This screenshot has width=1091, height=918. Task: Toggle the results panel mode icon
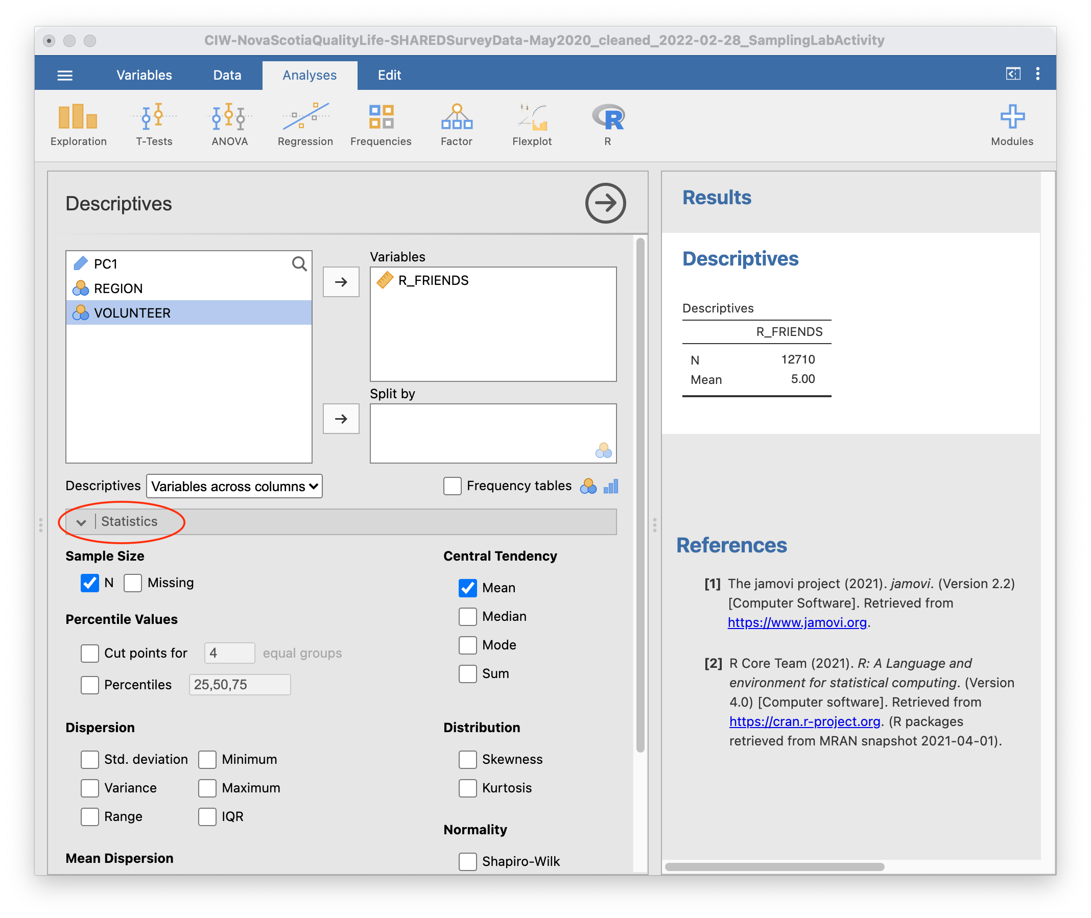tap(1013, 74)
